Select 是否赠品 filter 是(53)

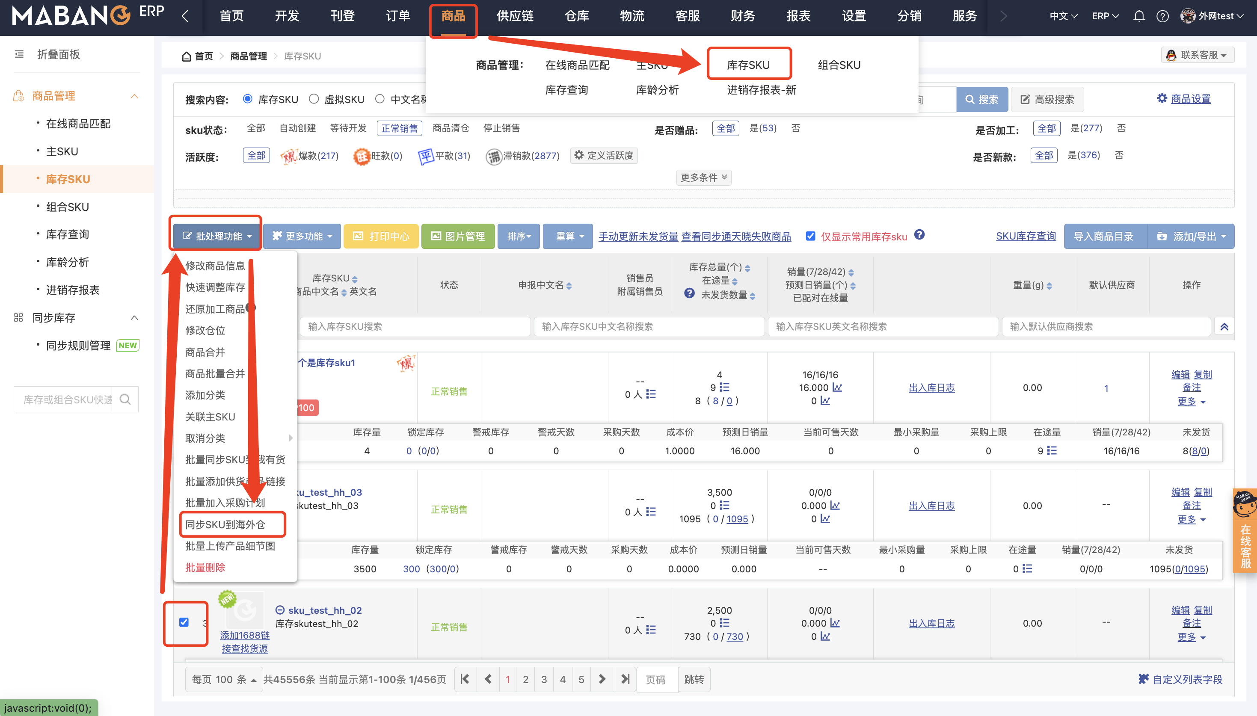click(x=763, y=128)
